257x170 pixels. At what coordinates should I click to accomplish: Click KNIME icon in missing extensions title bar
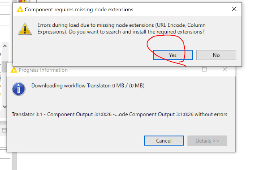(20, 9)
